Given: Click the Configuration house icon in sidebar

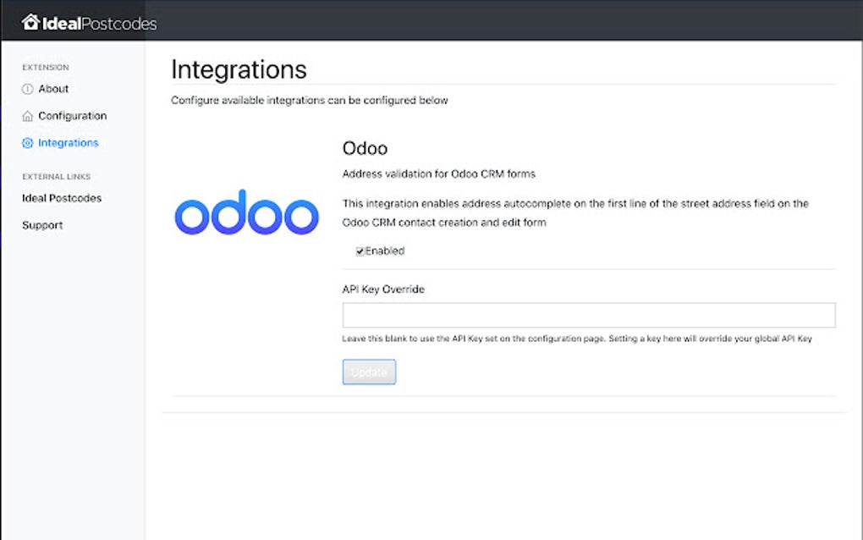Looking at the screenshot, I should pyautogui.click(x=27, y=116).
